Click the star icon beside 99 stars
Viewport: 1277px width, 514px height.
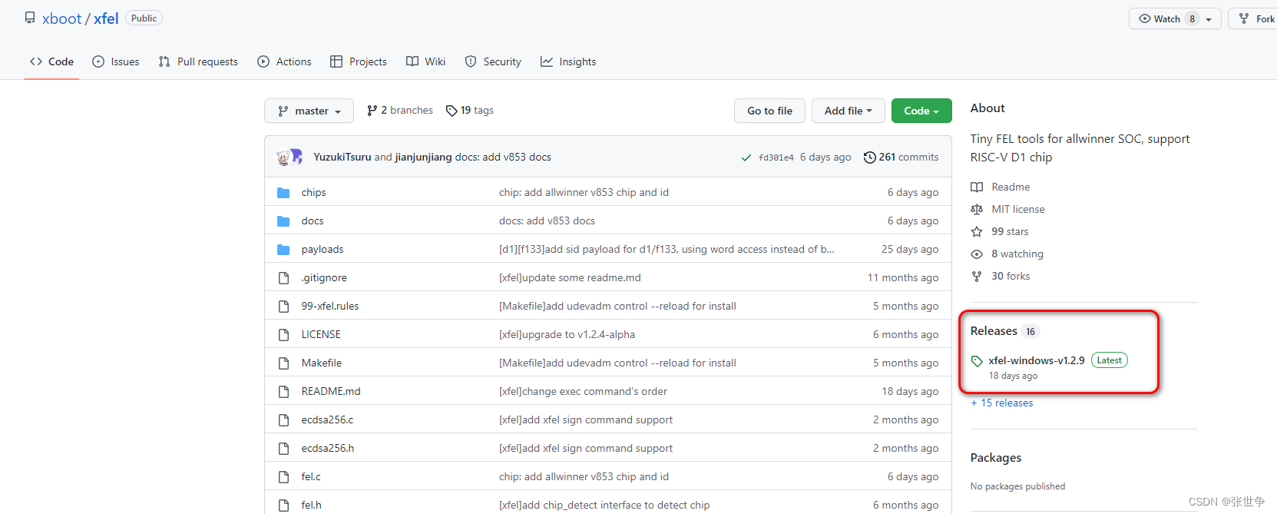click(x=977, y=232)
